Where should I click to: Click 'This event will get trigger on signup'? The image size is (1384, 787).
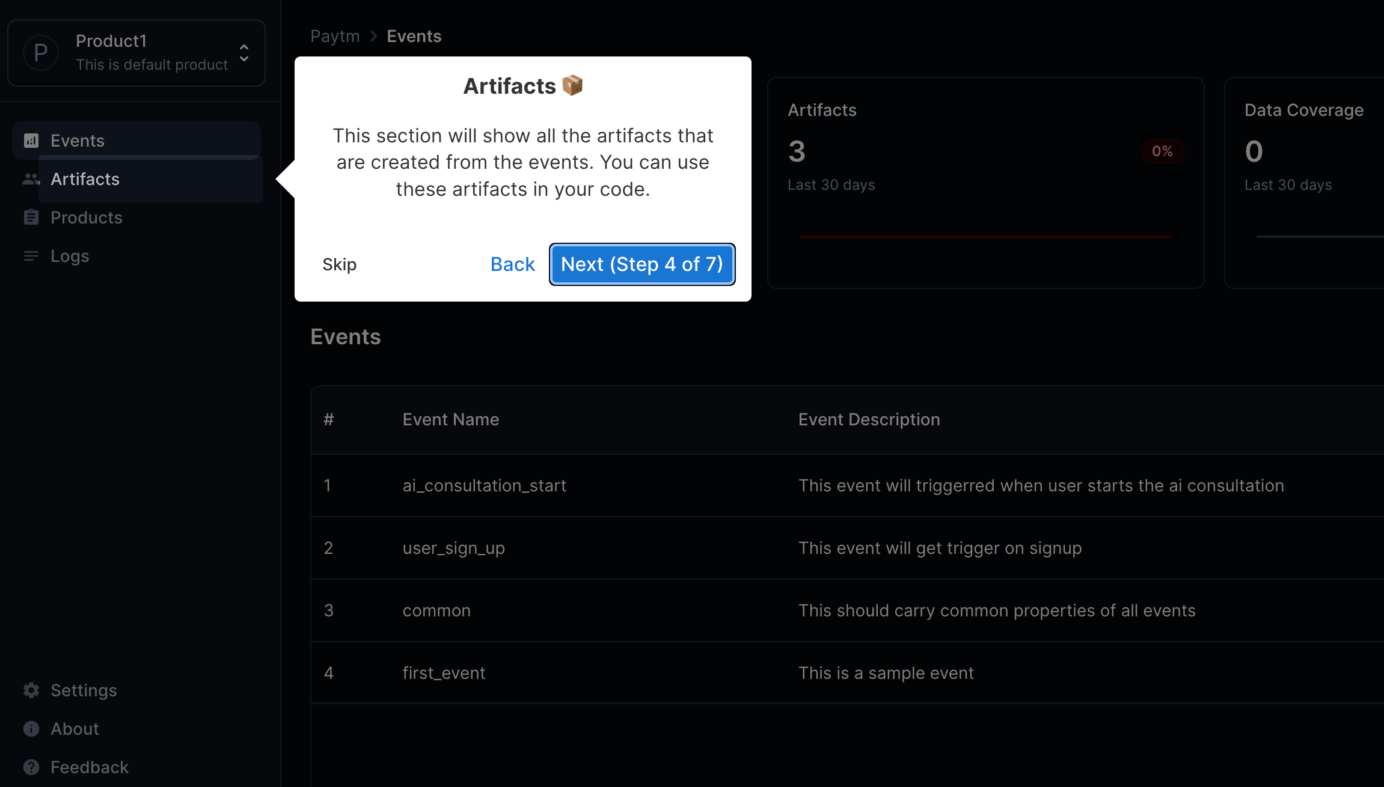click(x=940, y=548)
